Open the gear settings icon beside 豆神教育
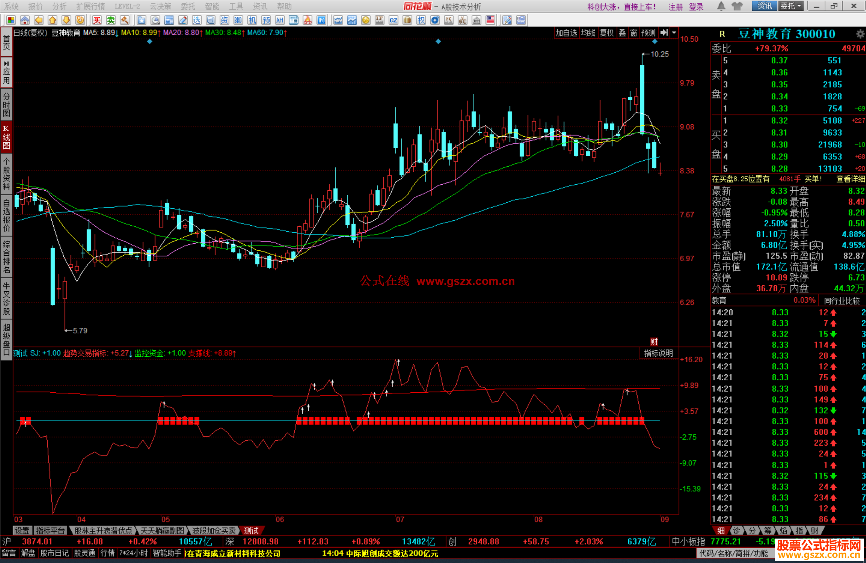The image size is (866, 563). click(x=860, y=34)
